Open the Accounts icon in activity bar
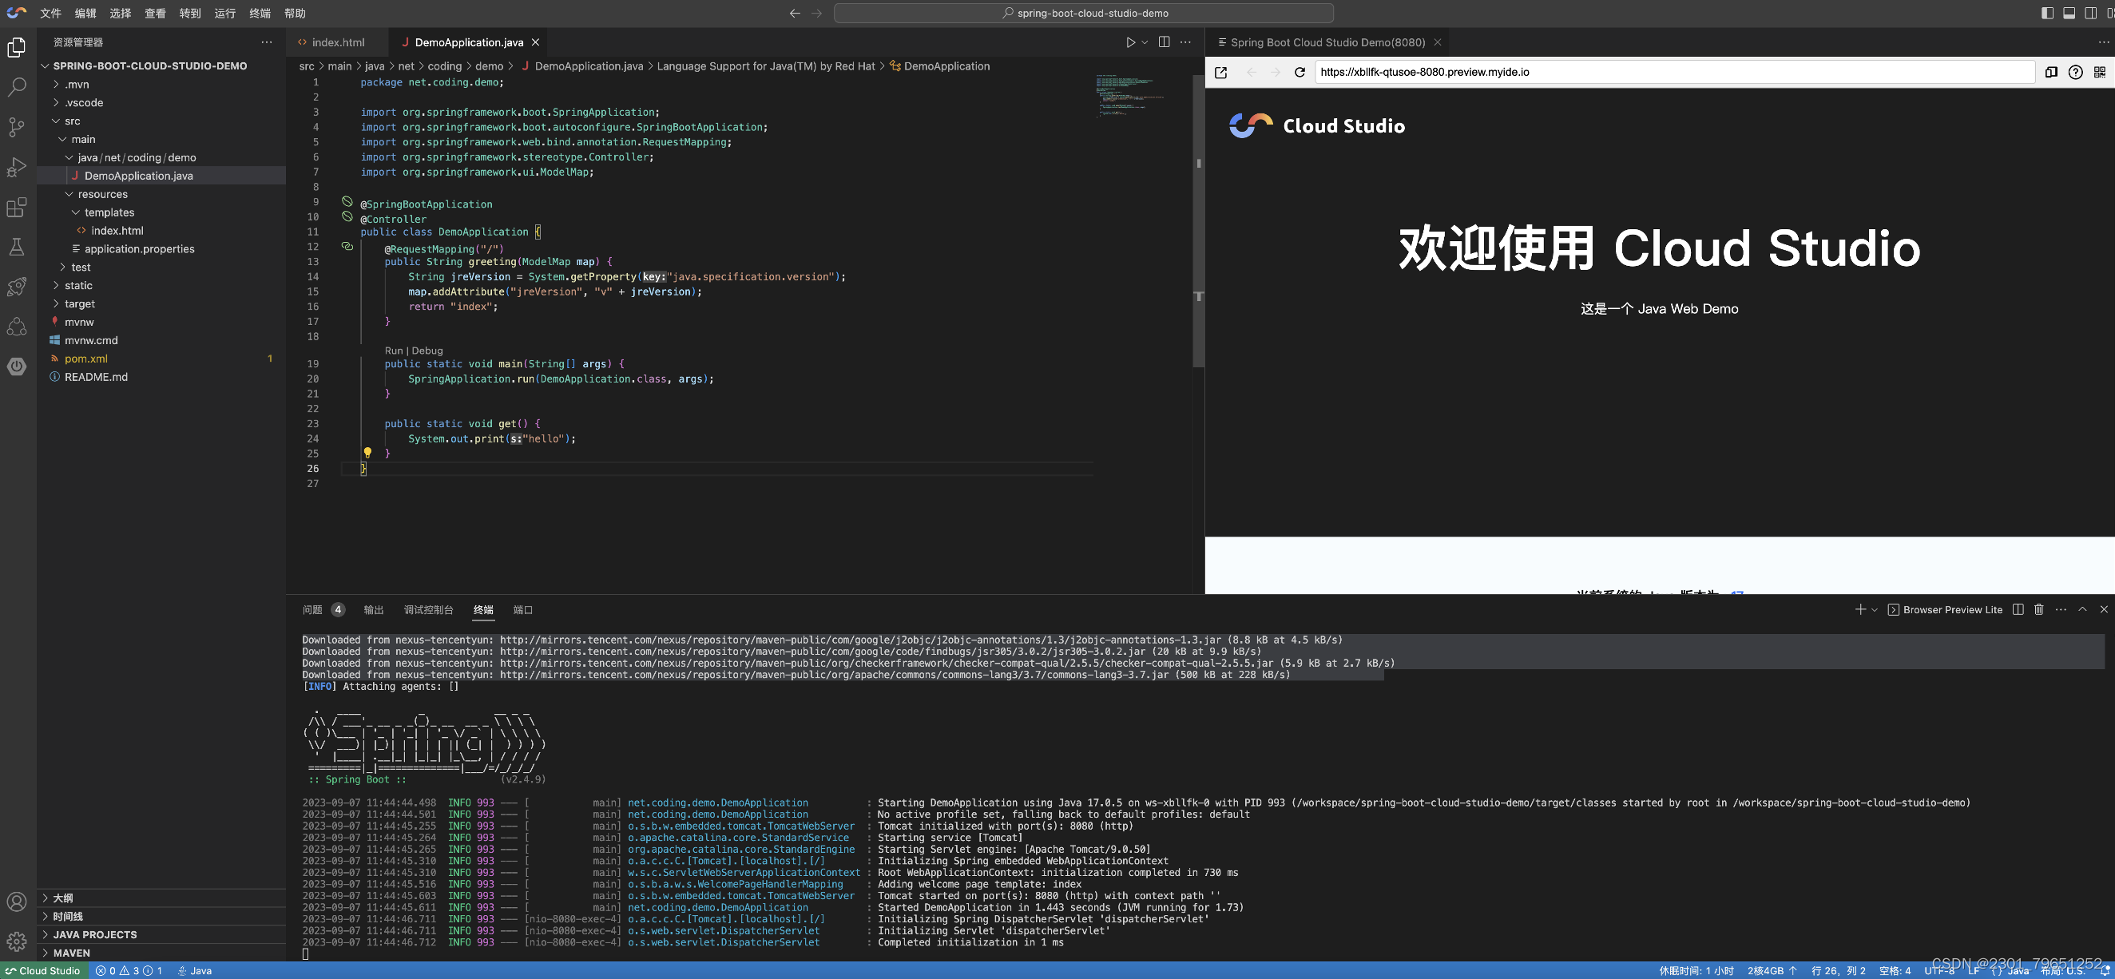Image resolution: width=2115 pixels, height=979 pixels. click(x=17, y=901)
